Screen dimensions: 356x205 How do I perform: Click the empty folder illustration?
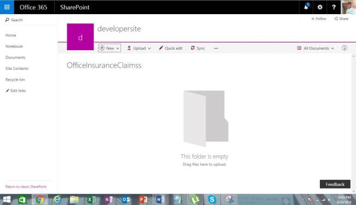point(206,118)
